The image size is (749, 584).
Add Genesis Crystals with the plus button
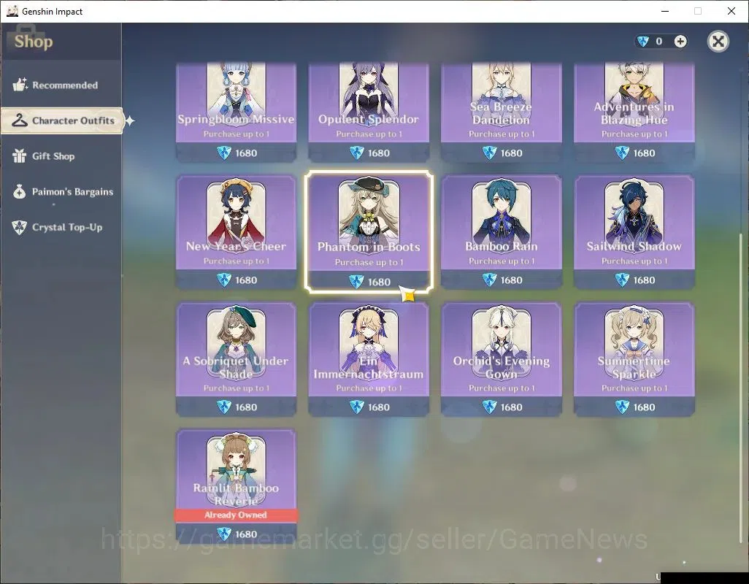pos(680,42)
